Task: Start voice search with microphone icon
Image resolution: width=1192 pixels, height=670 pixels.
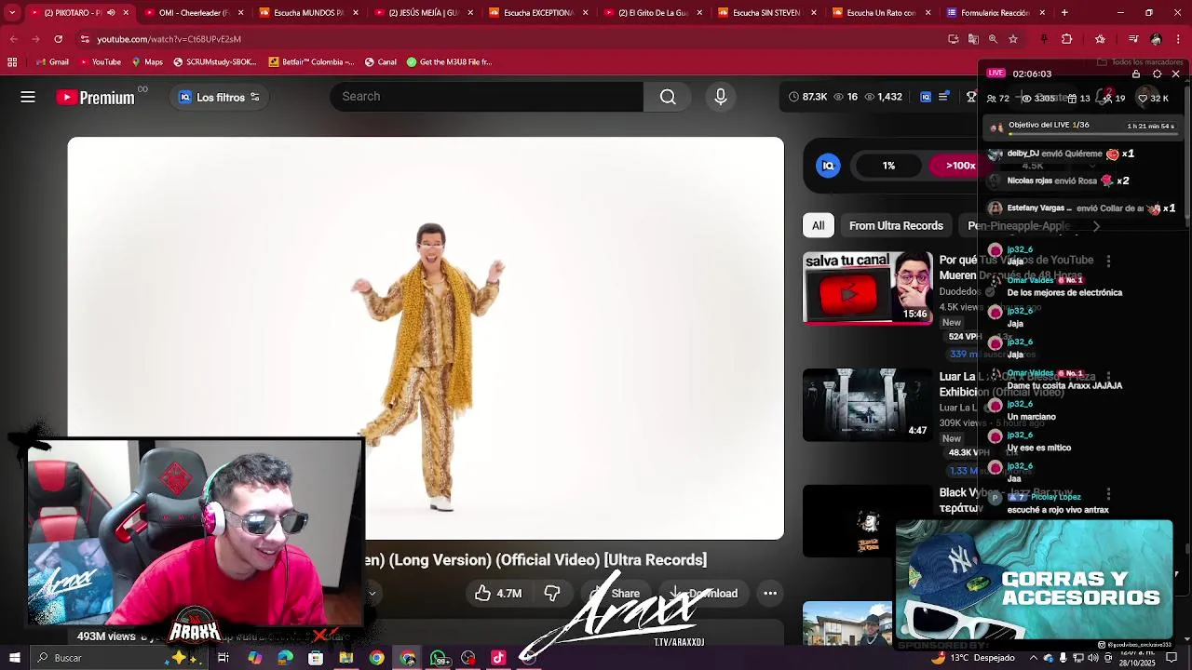Action: (720, 97)
